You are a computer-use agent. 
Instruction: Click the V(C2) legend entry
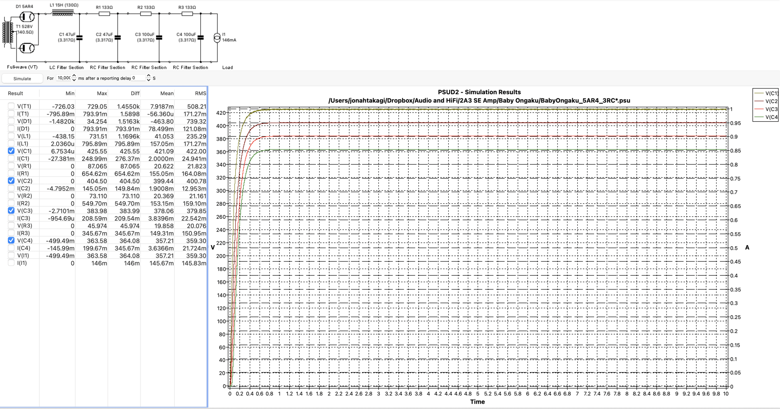(766, 101)
